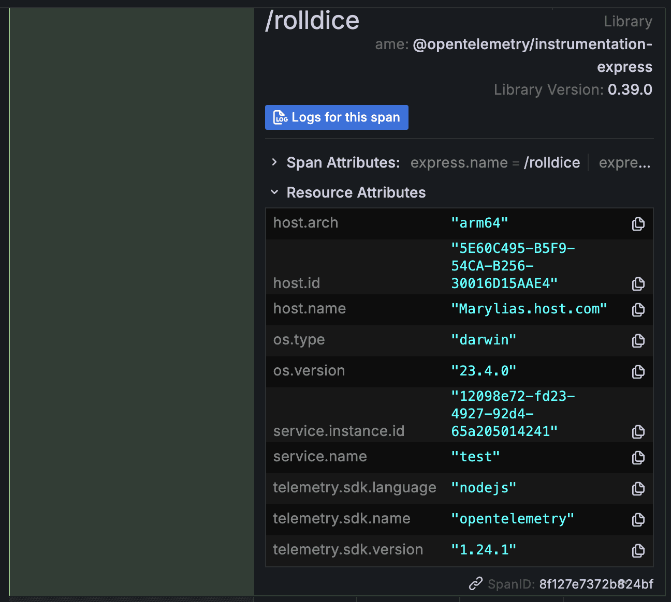Select the "darwin" value text

(x=484, y=340)
